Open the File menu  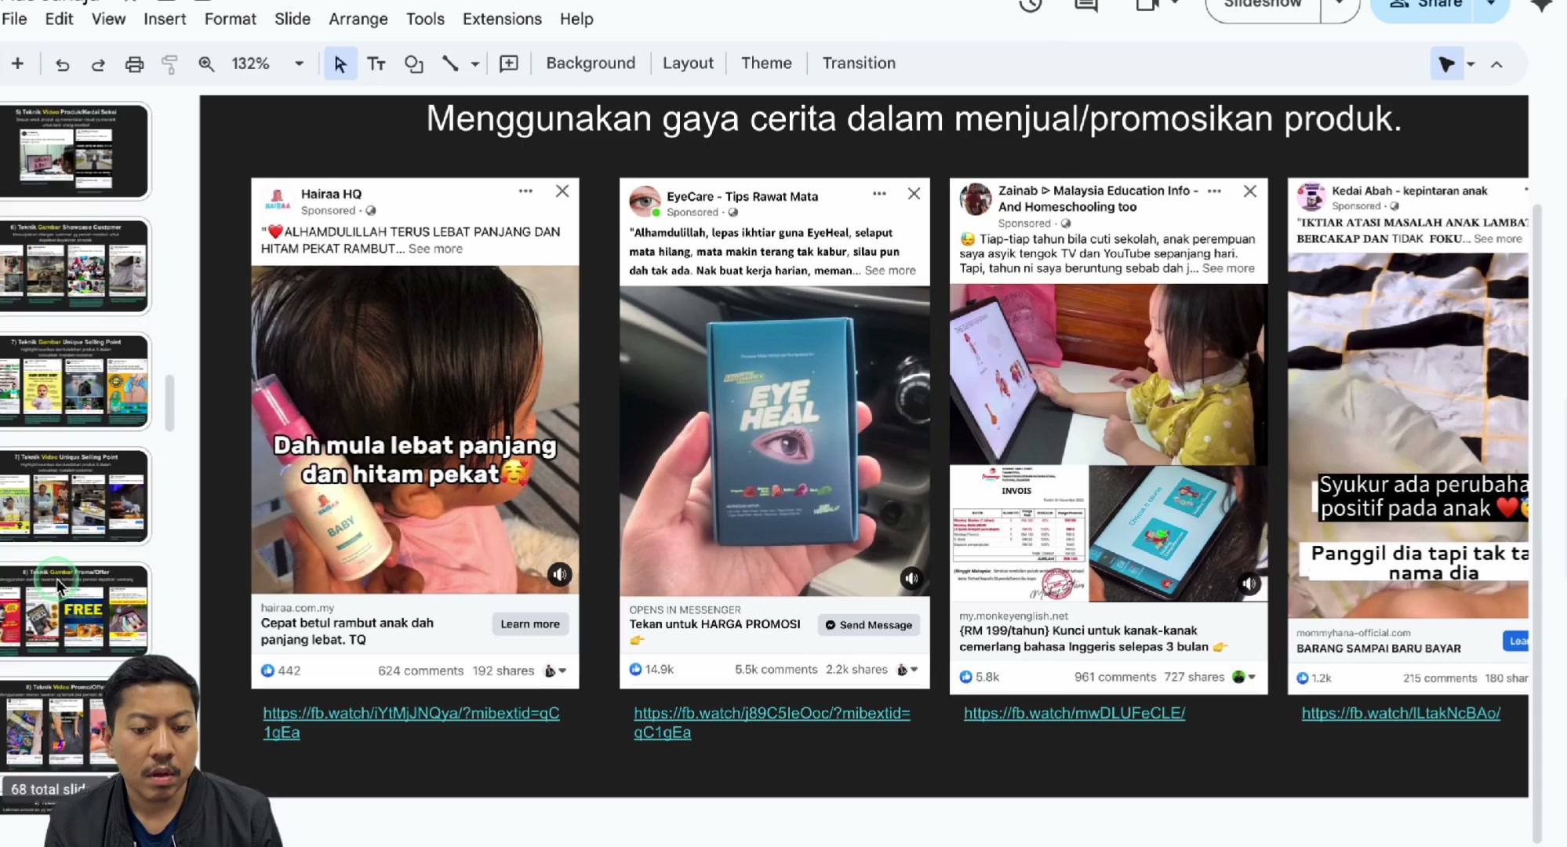coord(14,19)
